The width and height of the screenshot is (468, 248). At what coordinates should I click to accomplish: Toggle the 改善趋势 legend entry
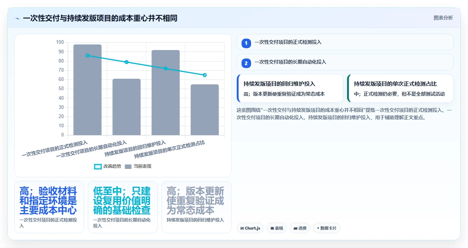pyautogui.click(x=107, y=166)
